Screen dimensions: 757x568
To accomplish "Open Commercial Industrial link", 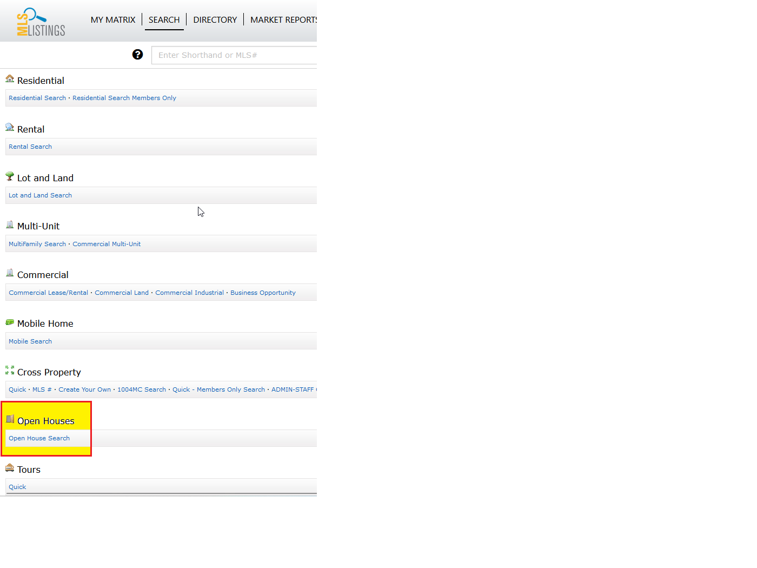I will 189,293.
